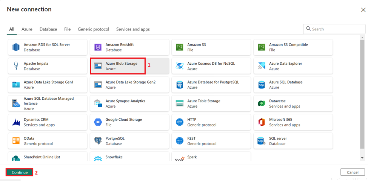The height and width of the screenshot is (181, 368).
Task: Select the Dataverse connector icon
Action: pos(261,103)
